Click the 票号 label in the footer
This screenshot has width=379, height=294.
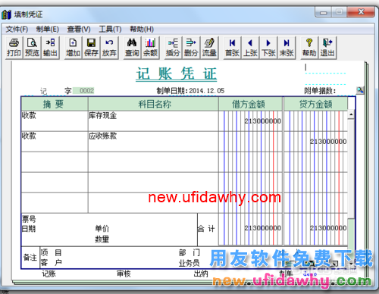click(29, 219)
